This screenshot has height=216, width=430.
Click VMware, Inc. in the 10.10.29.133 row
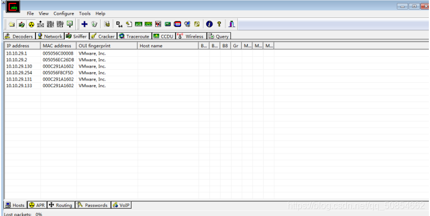[92, 85]
